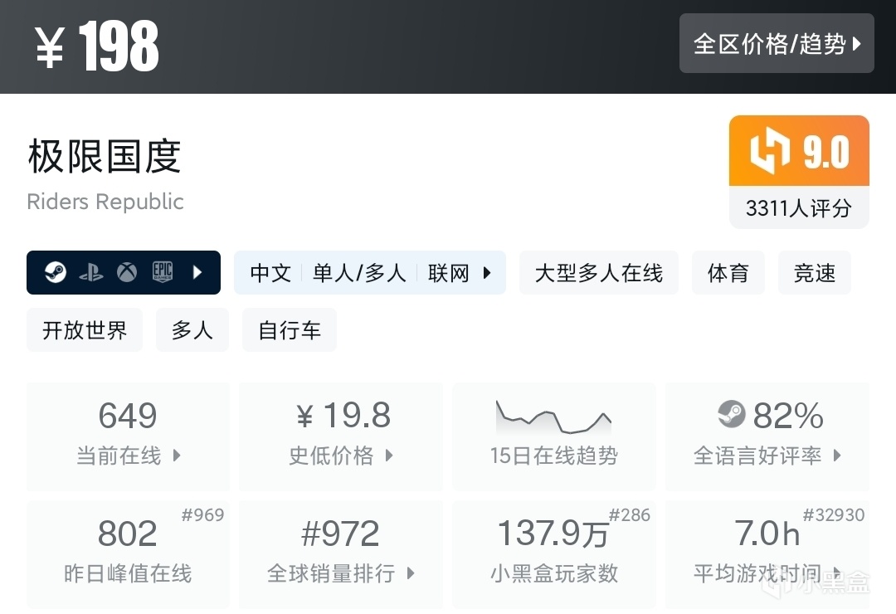Select the 体育 tag

click(728, 273)
